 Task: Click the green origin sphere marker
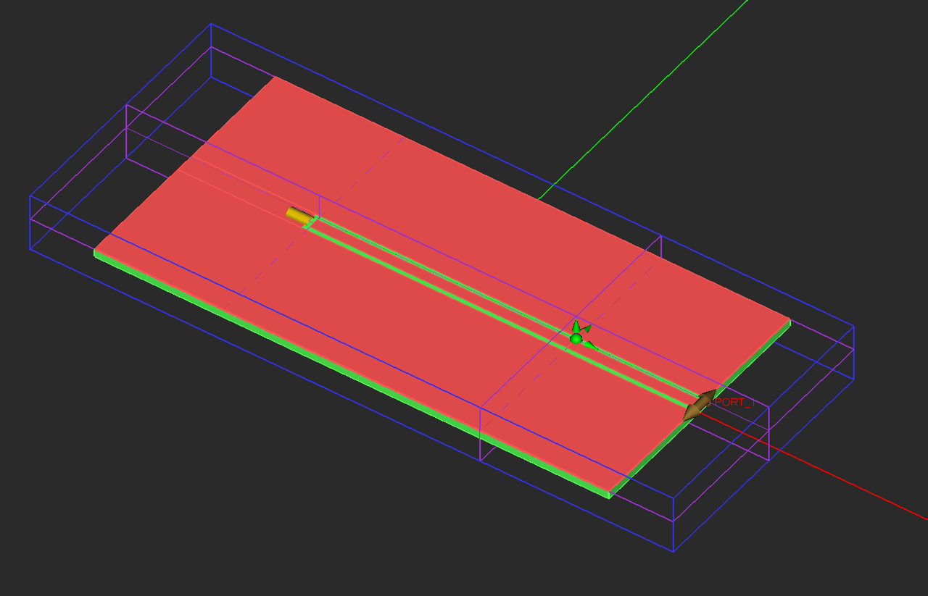coord(575,337)
